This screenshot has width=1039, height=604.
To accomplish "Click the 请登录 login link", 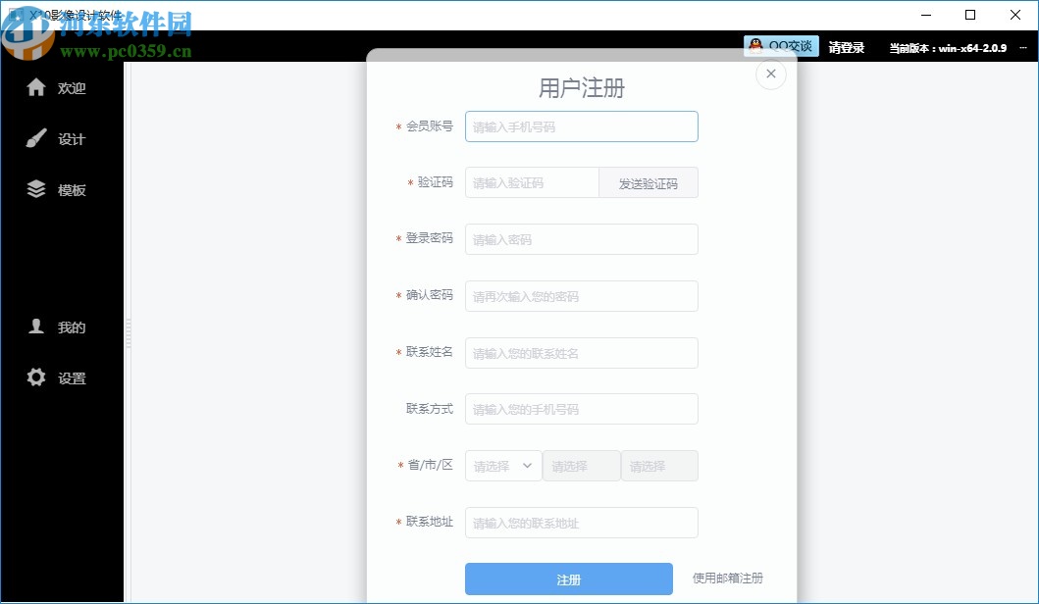I will point(847,45).
